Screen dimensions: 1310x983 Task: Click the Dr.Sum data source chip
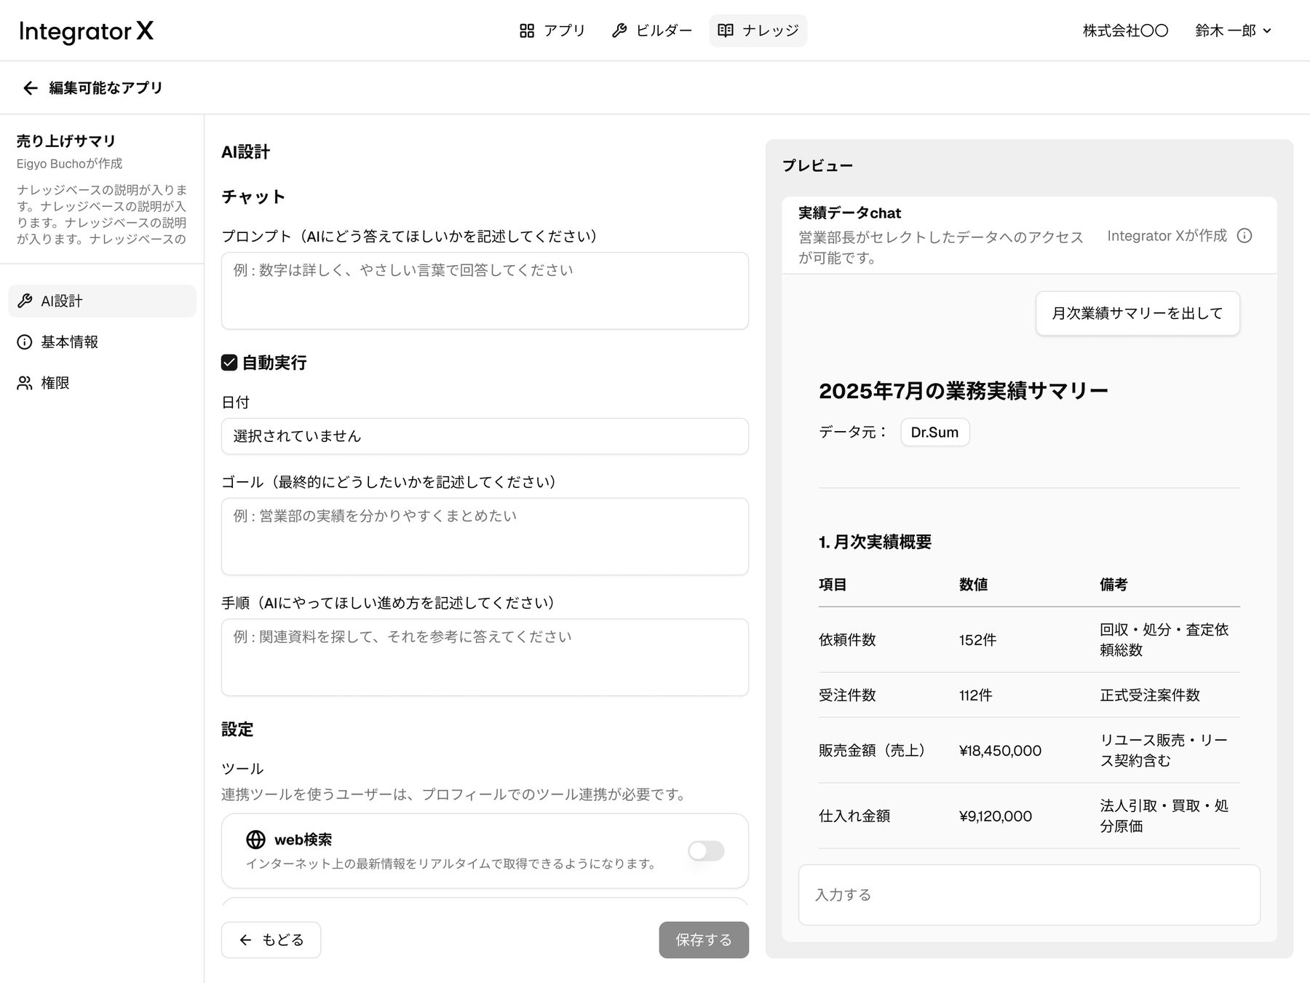click(934, 432)
